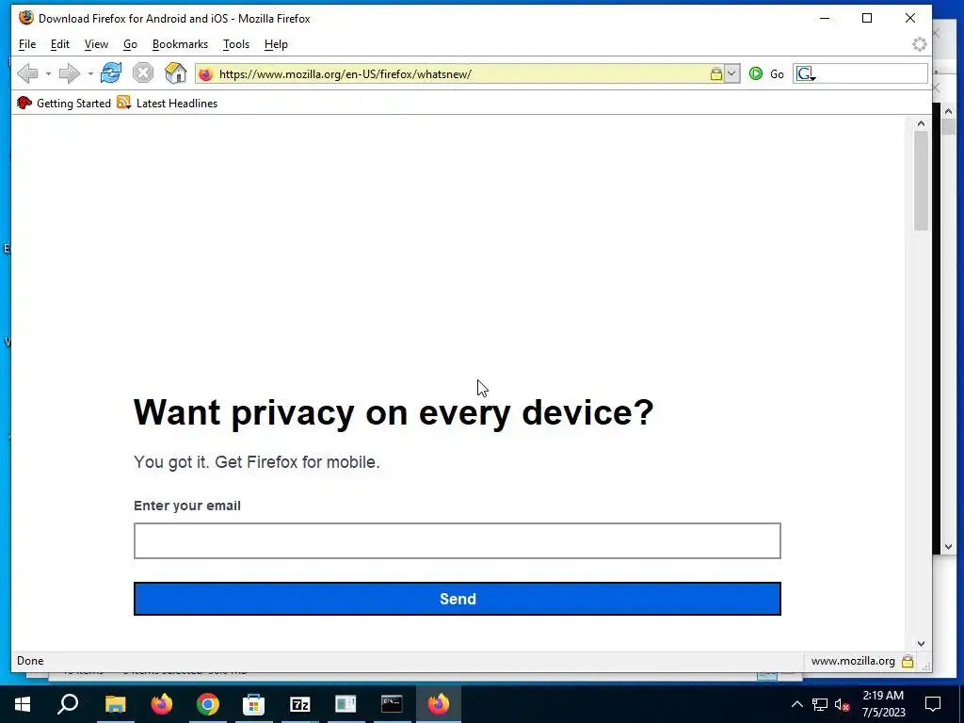Open the File menu
This screenshot has height=723, width=964.
[27, 44]
